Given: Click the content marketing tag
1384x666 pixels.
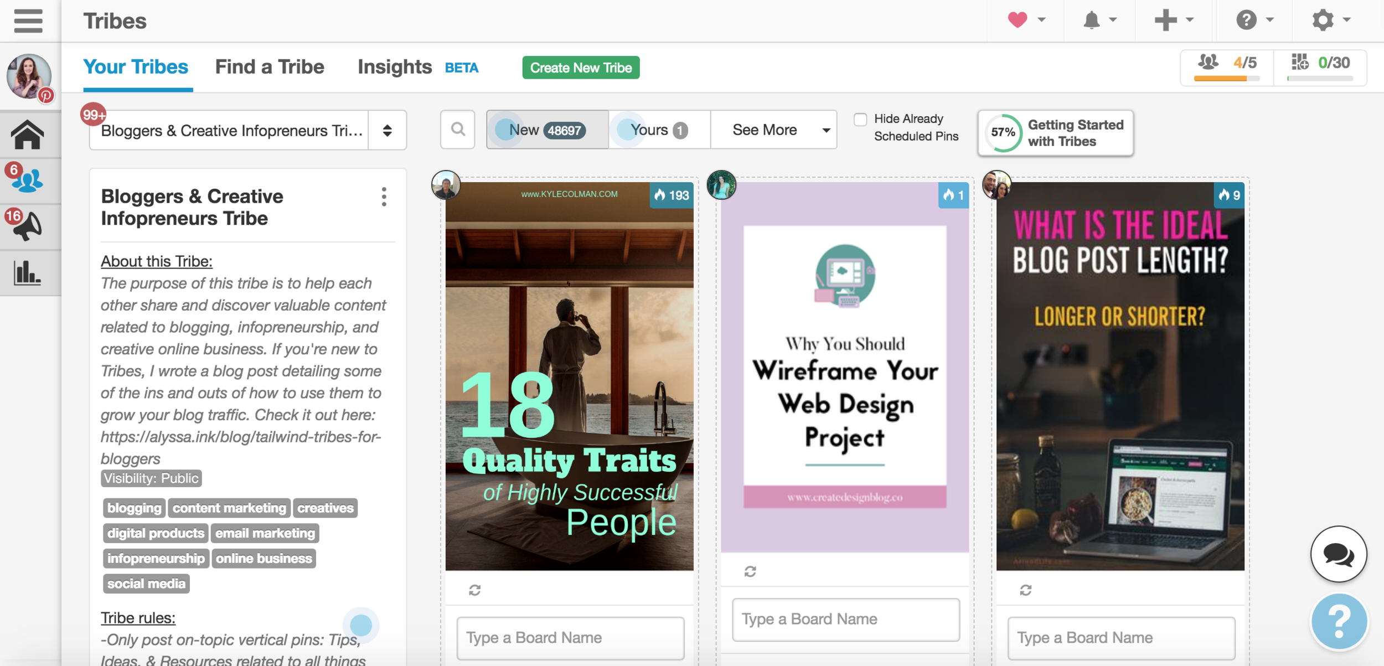Looking at the screenshot, I should [229, 508].
